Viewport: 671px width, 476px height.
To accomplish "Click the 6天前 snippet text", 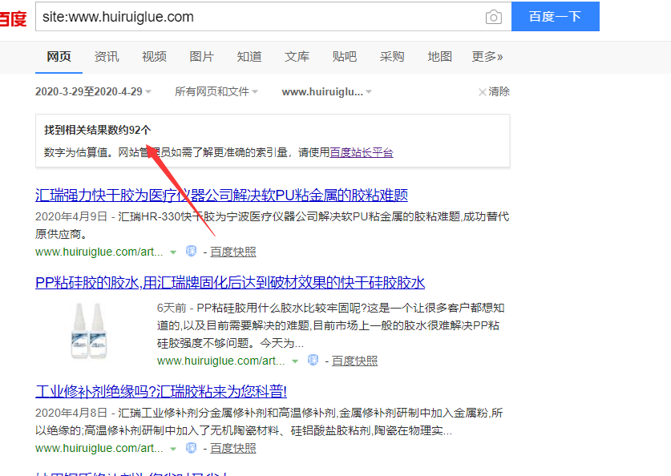I will tap(172, 308).
